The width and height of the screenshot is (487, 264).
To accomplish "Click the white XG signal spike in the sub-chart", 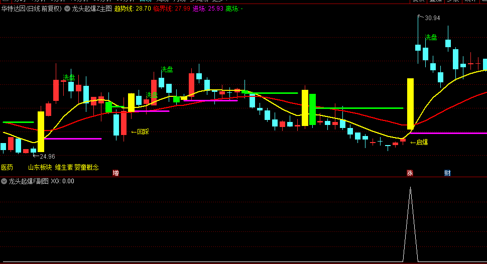I will tap(410, 224).
